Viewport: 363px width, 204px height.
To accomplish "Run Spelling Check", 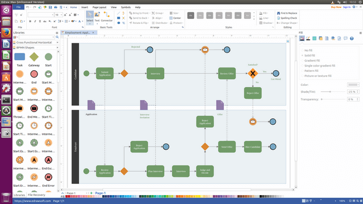I will click(x=287, y=18).
